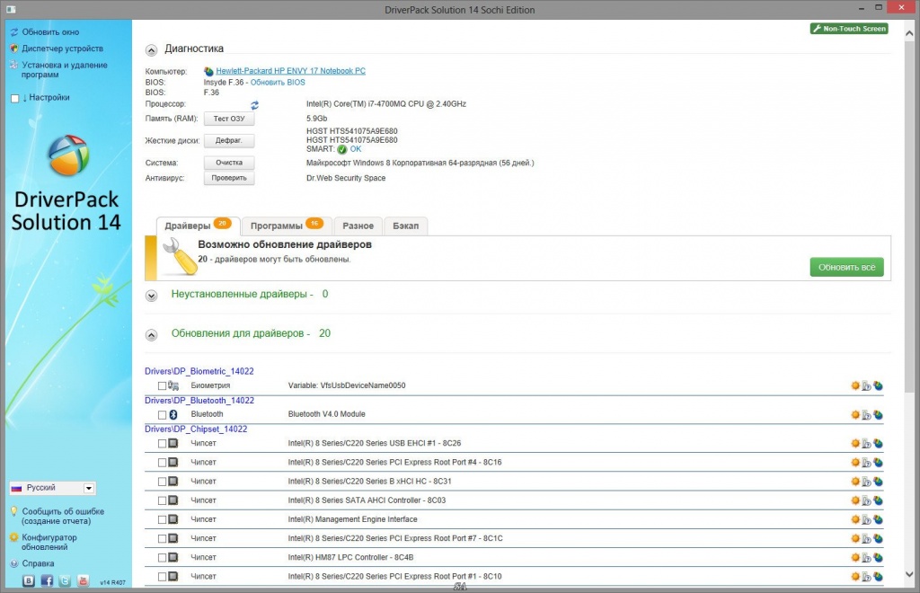Check the Биометрия driver checkbox
The image size is (920, 593).
(x=160, y=385)
